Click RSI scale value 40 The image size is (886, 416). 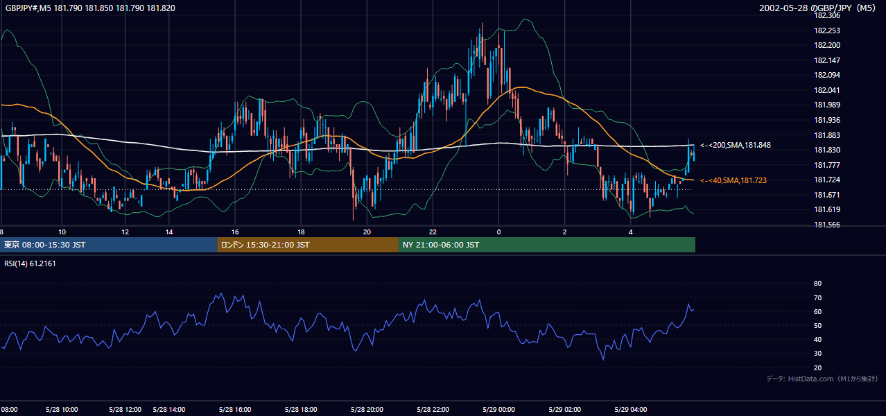point(817,339)
